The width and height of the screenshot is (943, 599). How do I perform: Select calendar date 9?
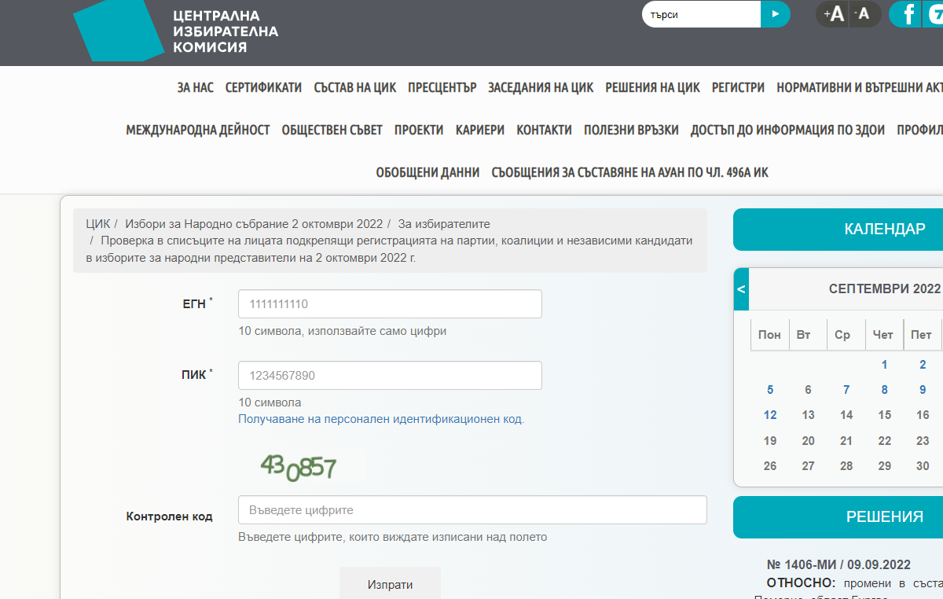(x=923, y=390)
